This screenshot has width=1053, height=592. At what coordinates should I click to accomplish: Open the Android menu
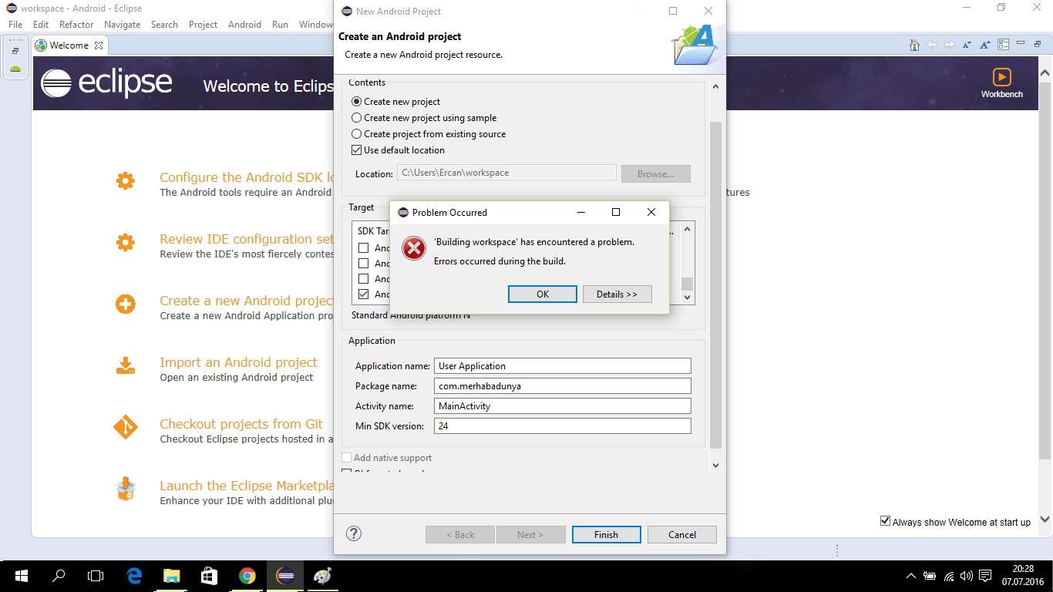click(244, 25)
